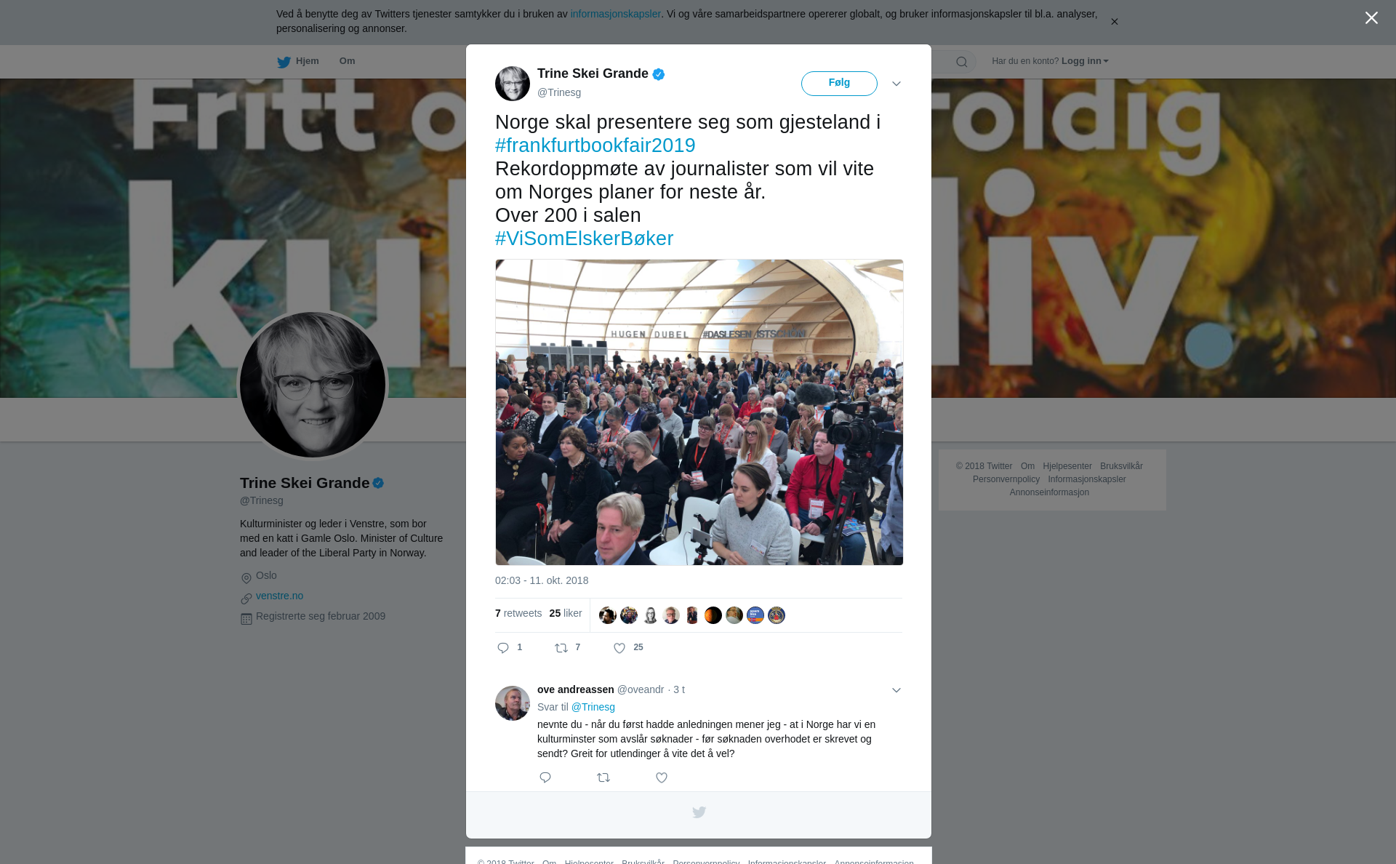Follow Trine Skei Grande with the Følg button
1396x864 pixels.
(x=839, y=84)
